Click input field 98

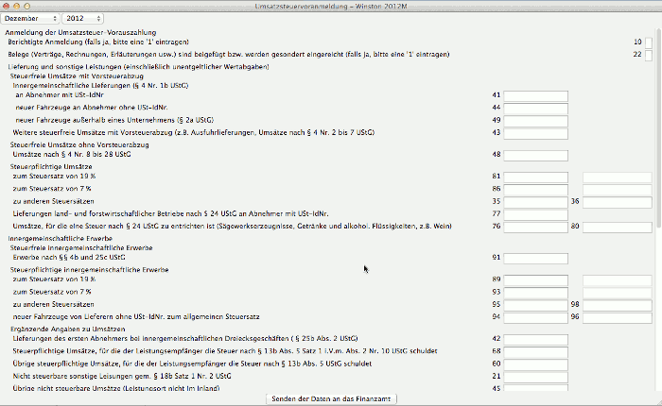[618, 305]
